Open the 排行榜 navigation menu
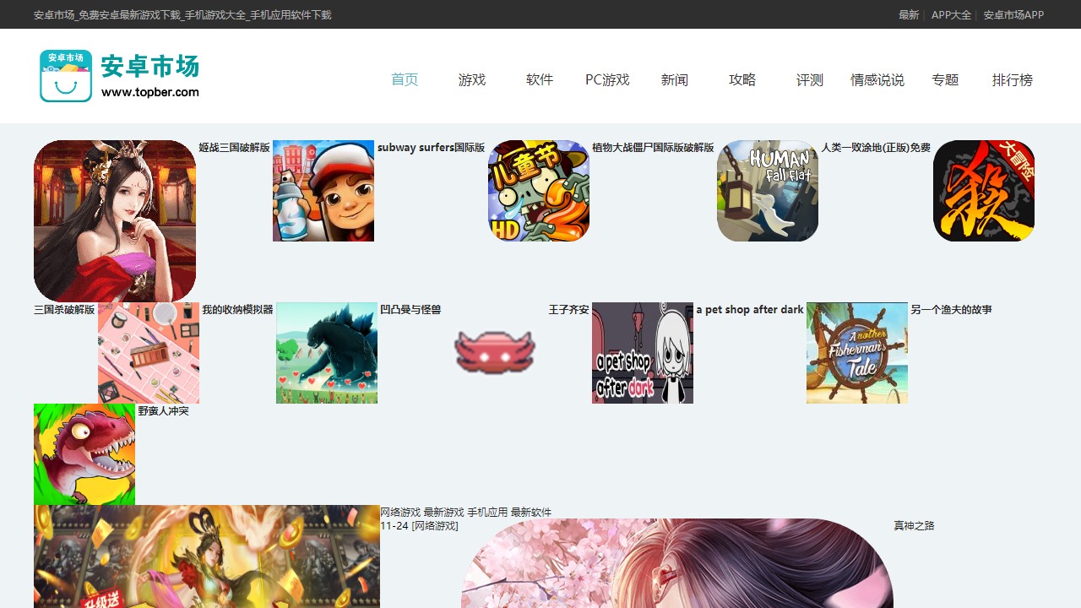Image resolution: width=1081 pixels, height=608 pixels. [1013, 79]
